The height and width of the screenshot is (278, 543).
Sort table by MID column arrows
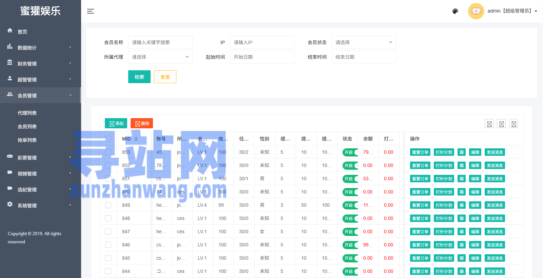136,139
